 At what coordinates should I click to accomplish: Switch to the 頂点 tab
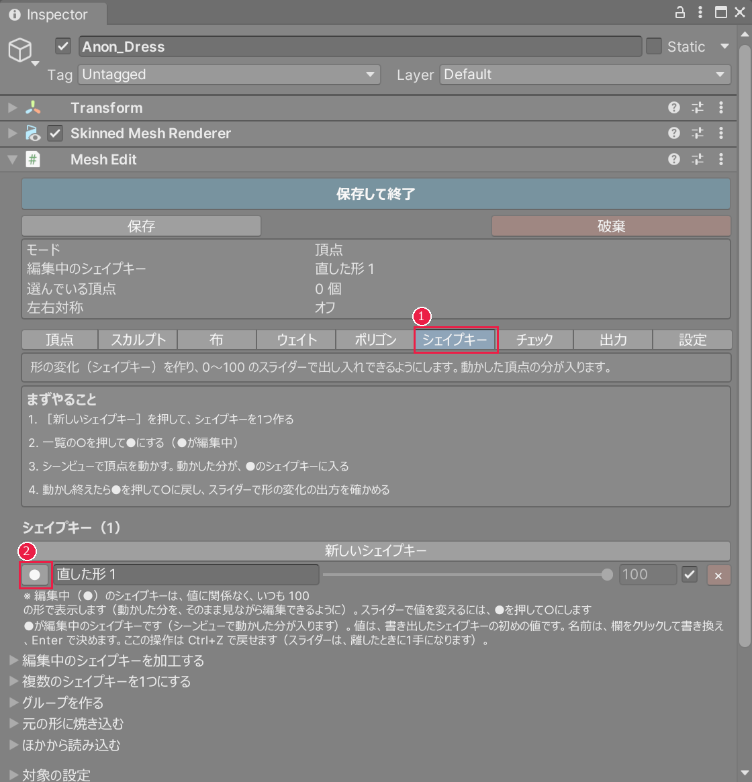tap(60, 340)
